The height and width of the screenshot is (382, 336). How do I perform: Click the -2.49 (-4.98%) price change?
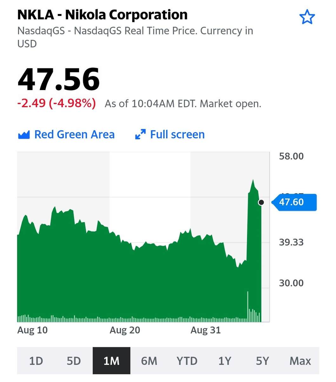57,103
